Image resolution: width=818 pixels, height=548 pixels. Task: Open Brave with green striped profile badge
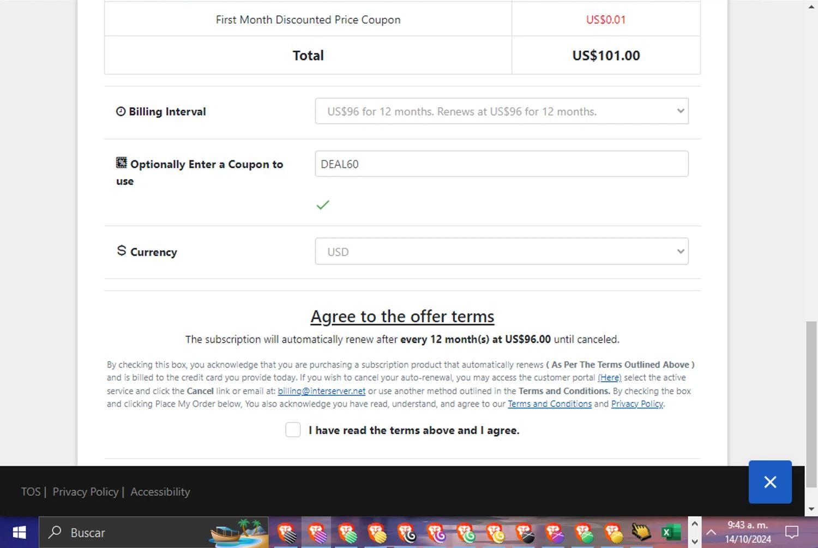click(x=346, y=533)
